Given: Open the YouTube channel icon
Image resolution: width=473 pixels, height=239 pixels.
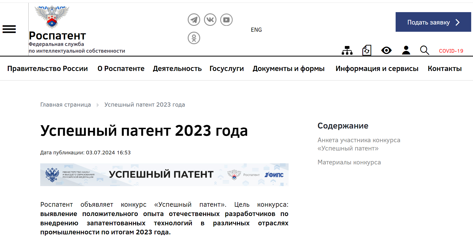Looking at the screenshot, I should [226, 20].
